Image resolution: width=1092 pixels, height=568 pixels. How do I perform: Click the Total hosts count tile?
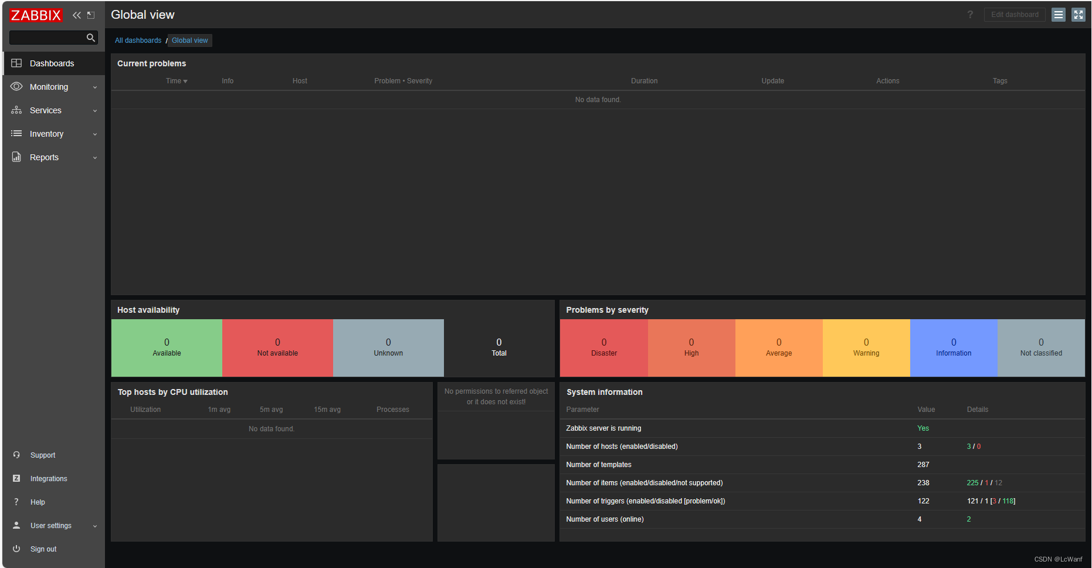click(499, 348)
